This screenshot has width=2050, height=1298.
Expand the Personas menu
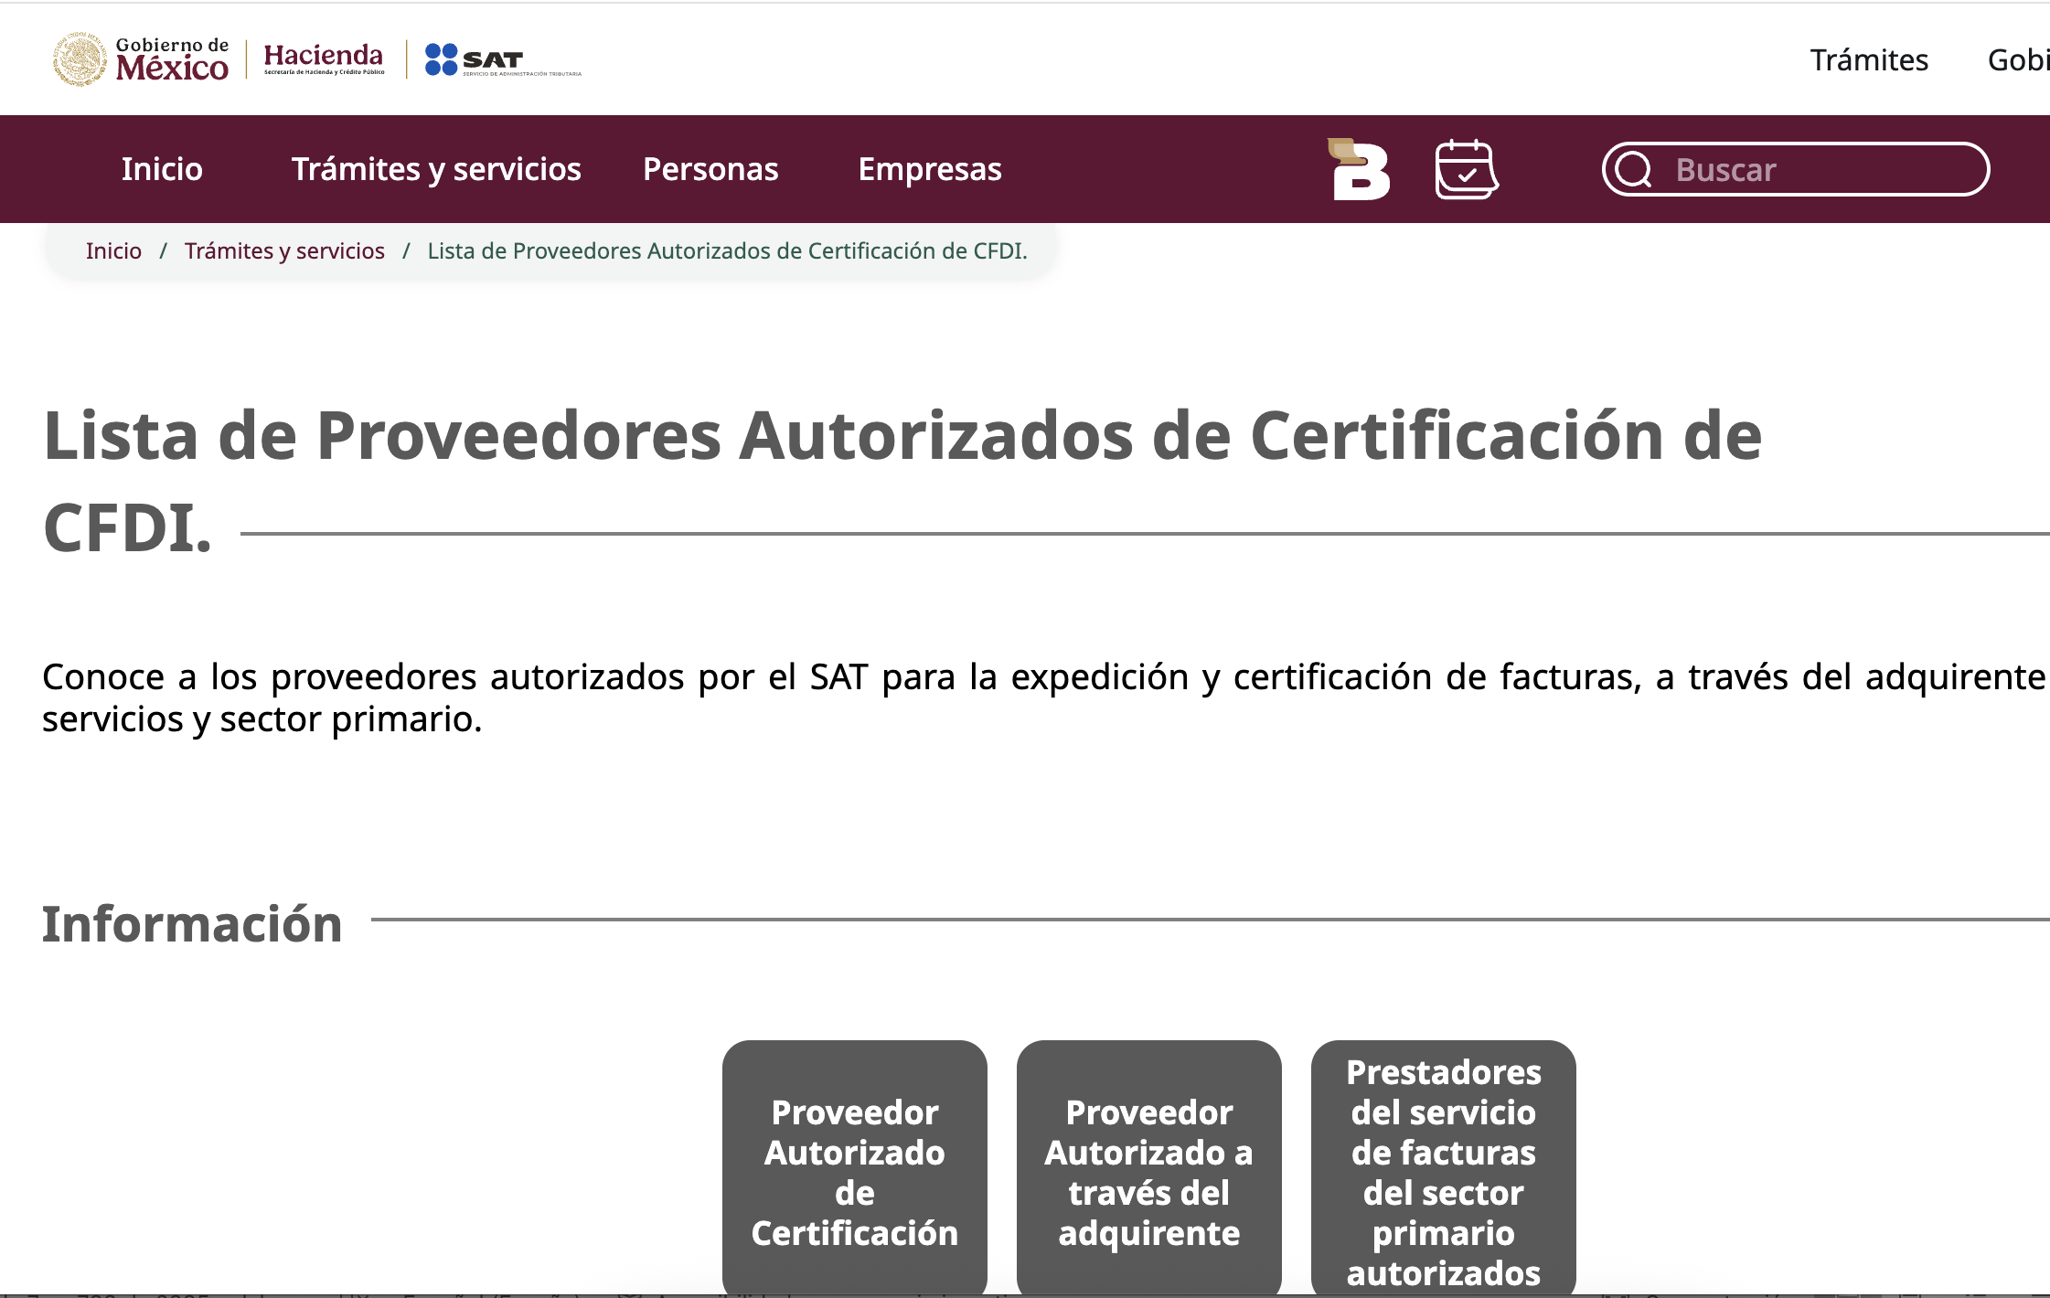(710, 169)
